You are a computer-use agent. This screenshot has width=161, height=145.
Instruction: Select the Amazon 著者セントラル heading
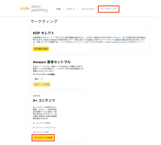tap(52, 62)
